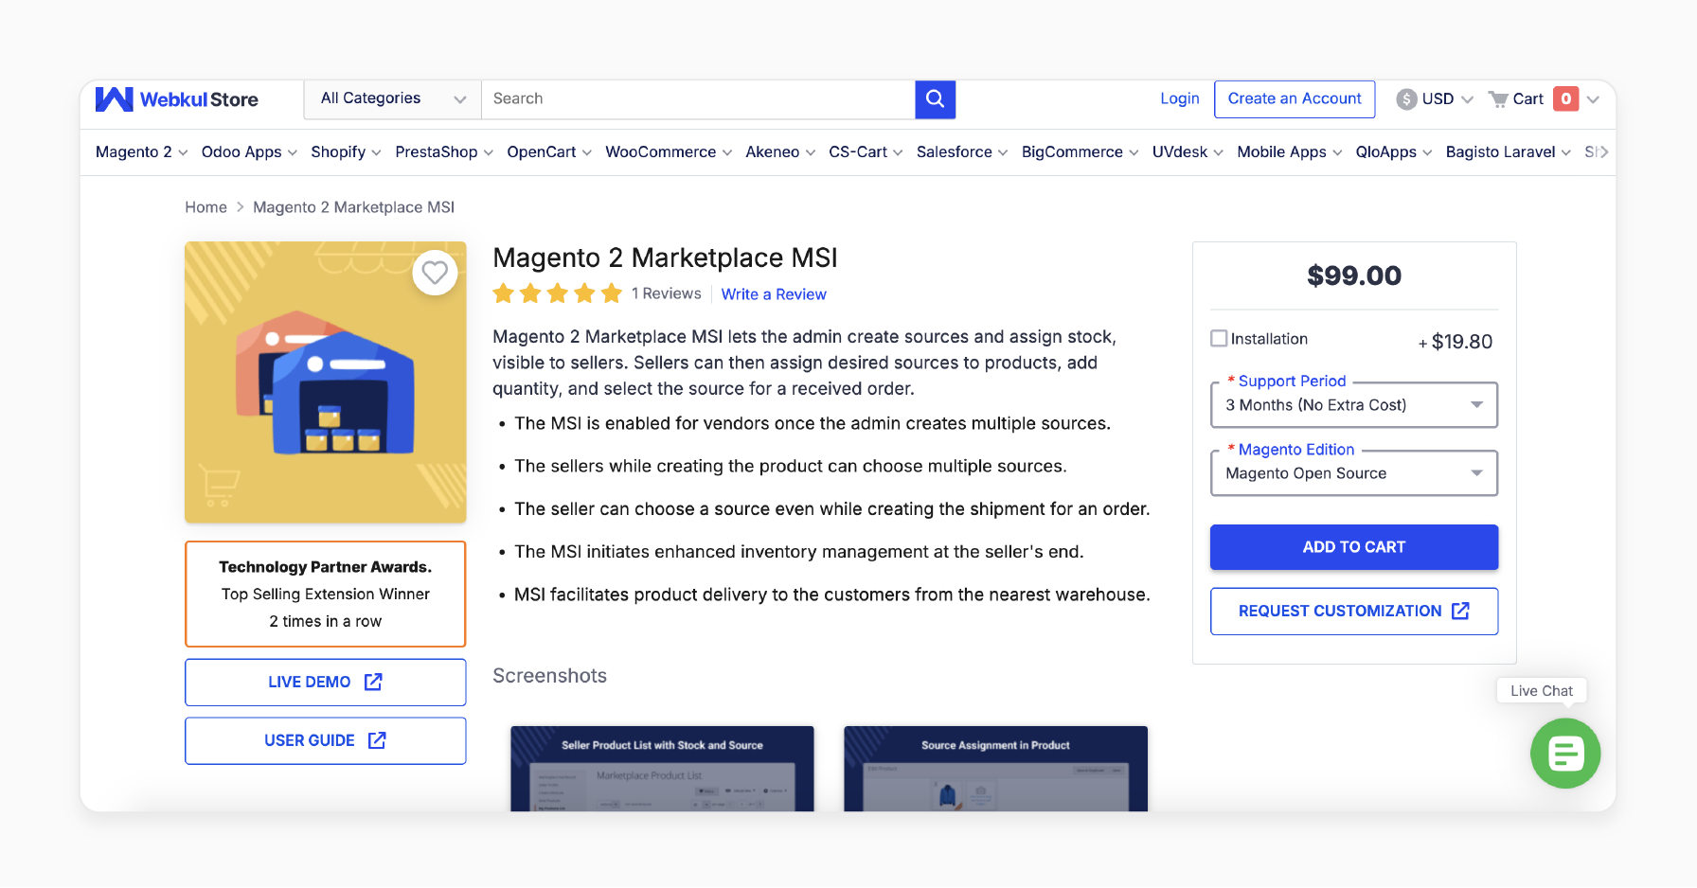
Task: Expand the QloApps menu
Action: [x=1394, y=152]
